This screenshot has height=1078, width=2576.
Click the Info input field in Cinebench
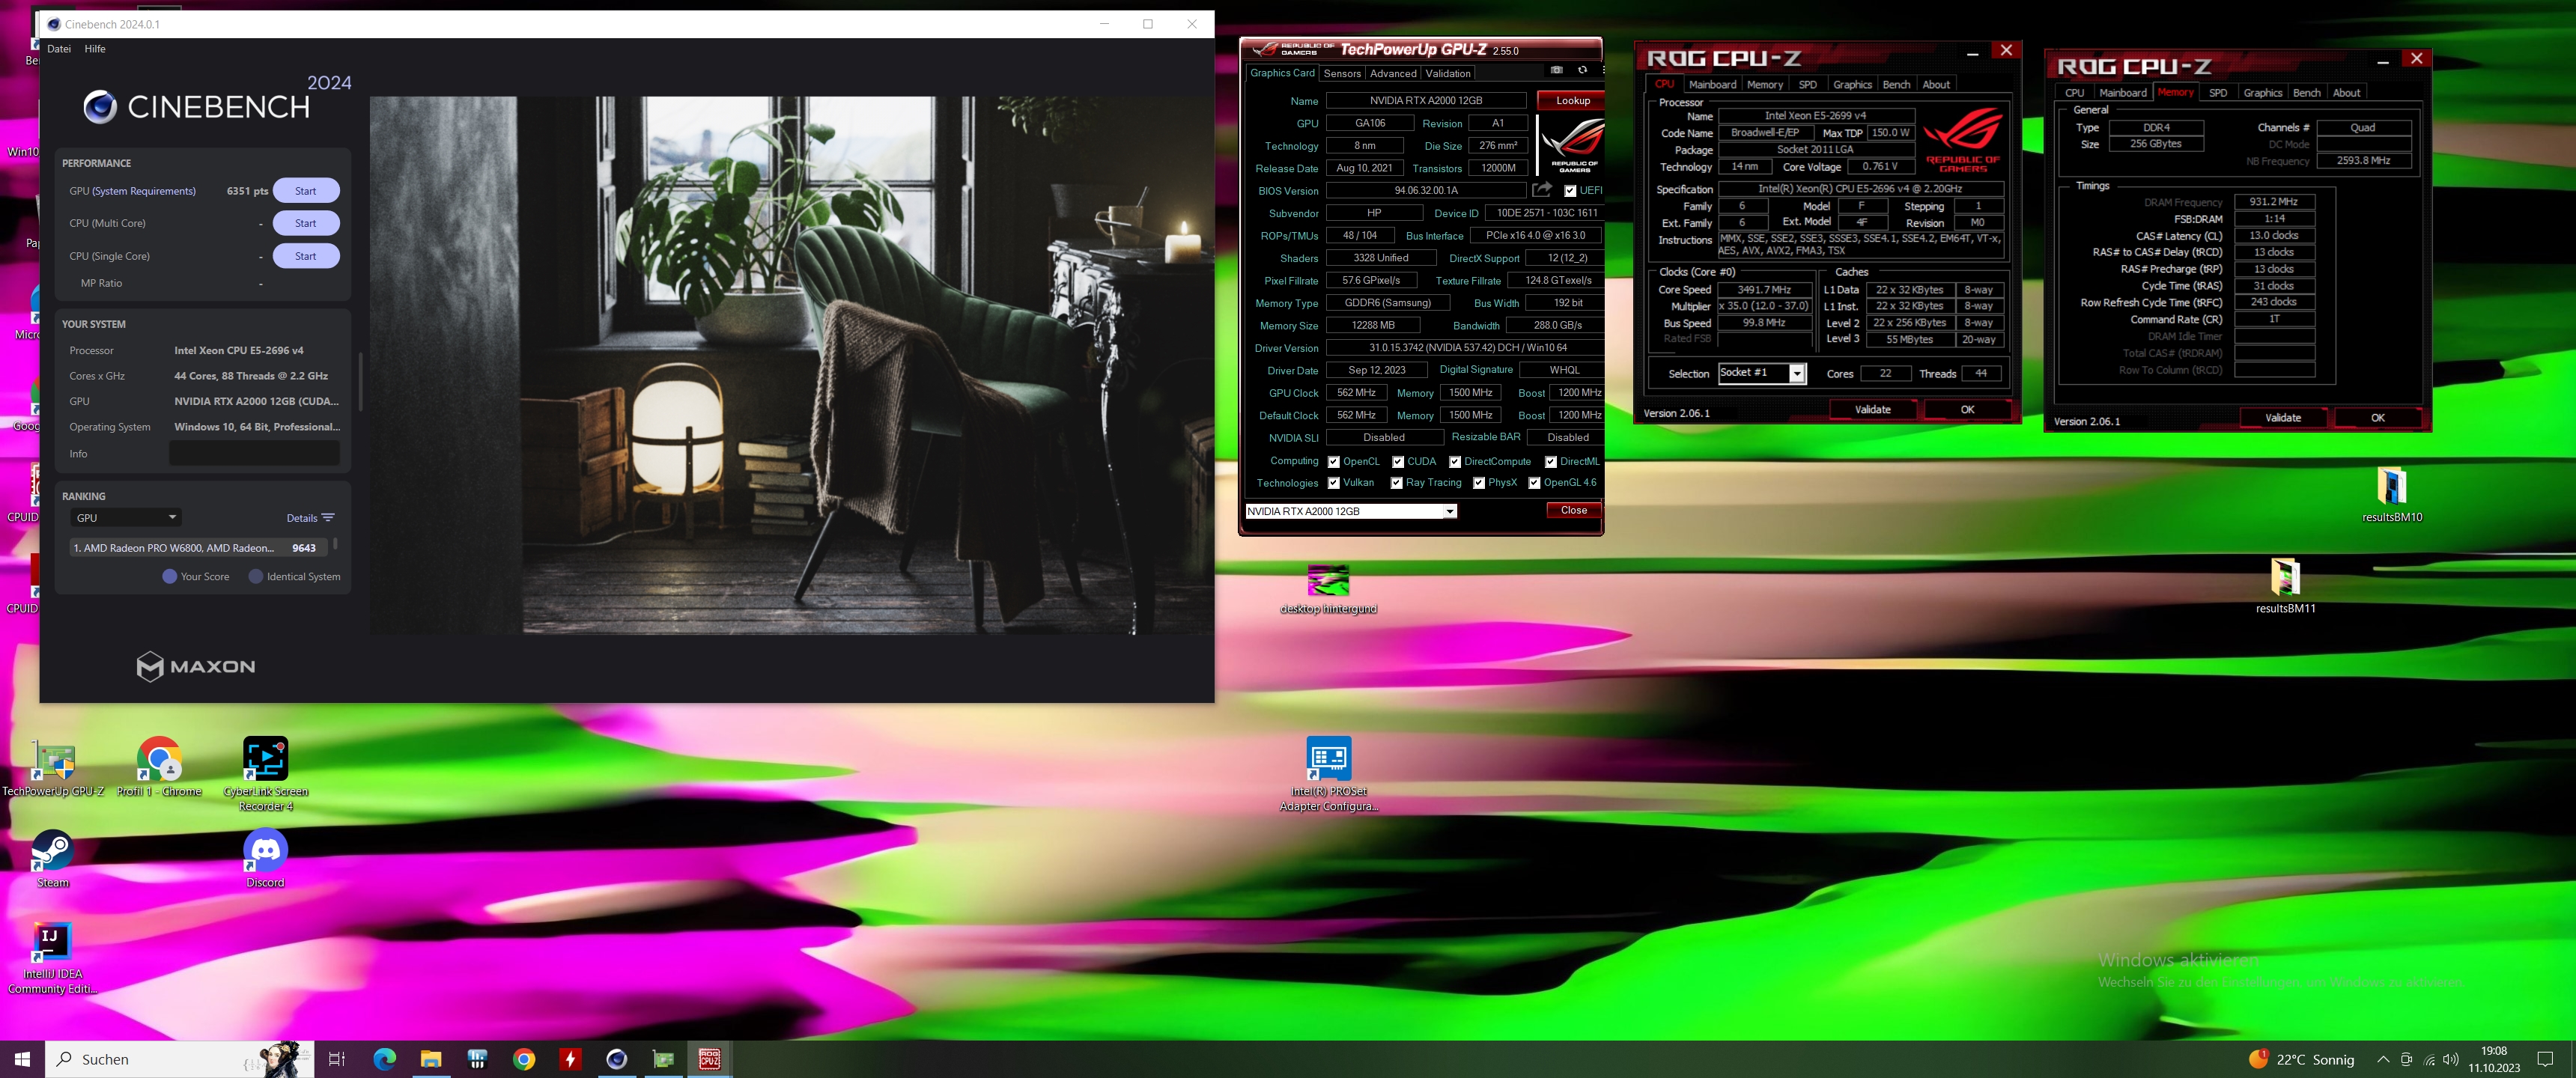click(x=254, y=454)
